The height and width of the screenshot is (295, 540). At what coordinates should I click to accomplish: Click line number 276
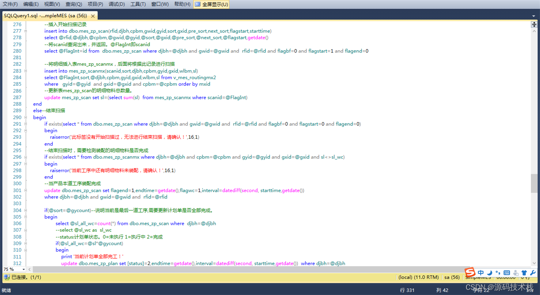point(17,24)
